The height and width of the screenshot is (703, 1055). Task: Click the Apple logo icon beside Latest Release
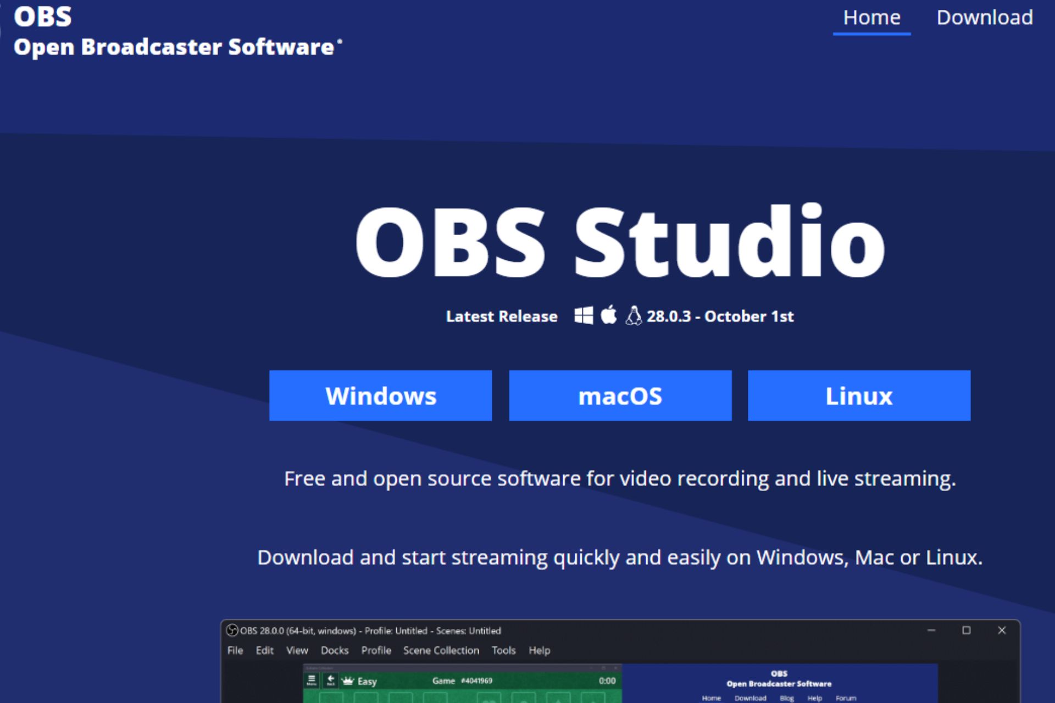[x=609, y=315]
